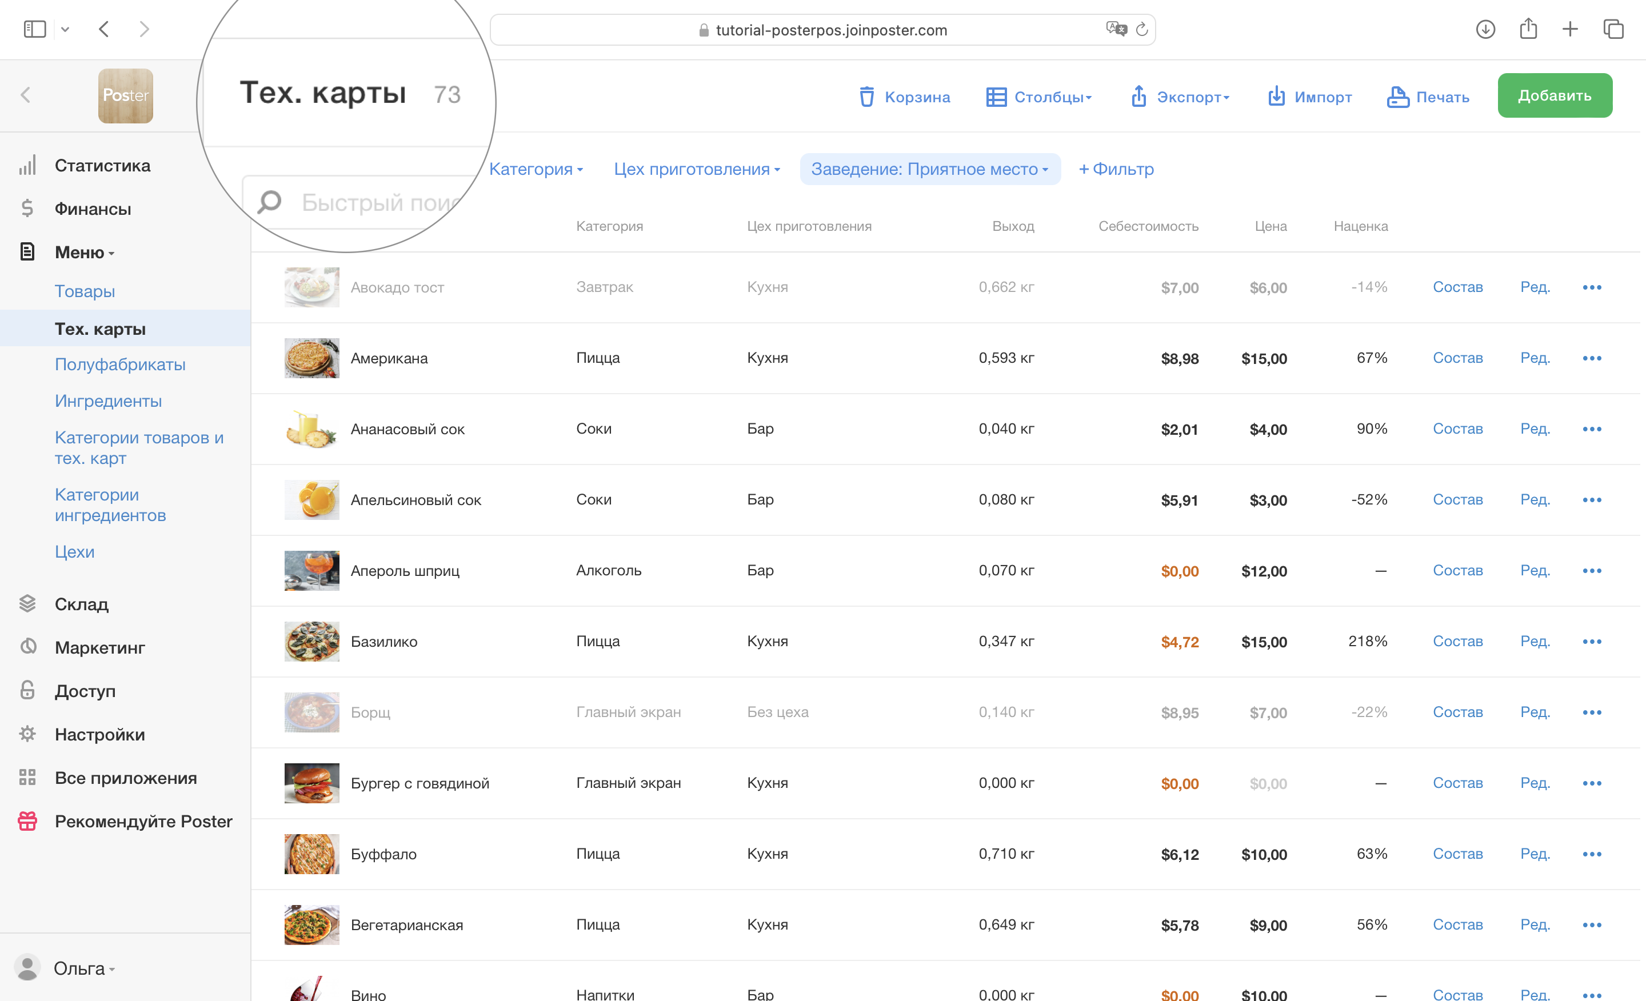Open the Экспорт dropdown
The width and height of the screenshot is (1646, 1001).
1180,97
